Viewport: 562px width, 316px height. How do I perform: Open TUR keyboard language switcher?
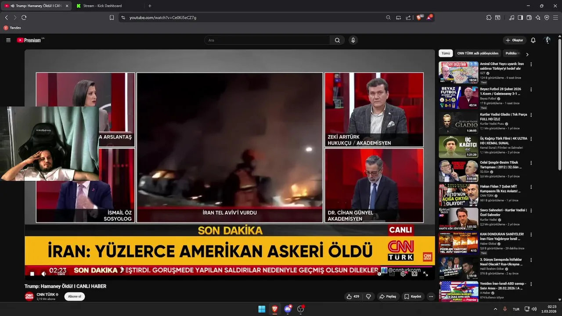point(516,309)
